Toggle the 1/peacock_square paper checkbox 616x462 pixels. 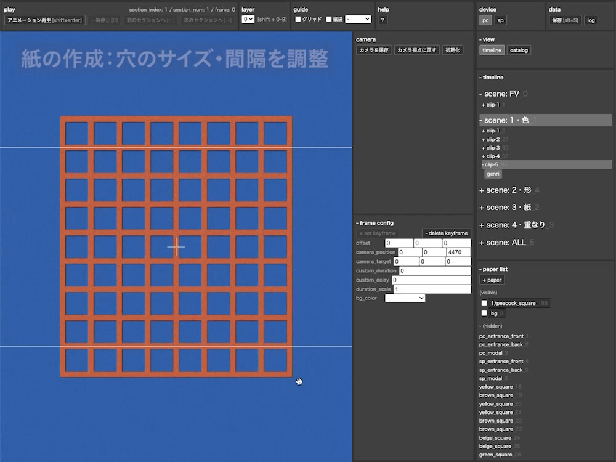484,303
